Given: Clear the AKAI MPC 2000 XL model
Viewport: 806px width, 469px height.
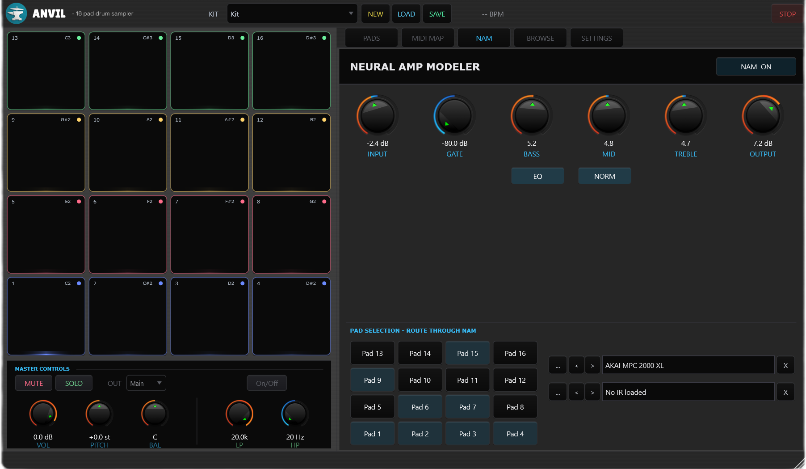Looking at the screenshot, I should pyautogui.click(x=785, y=365).
